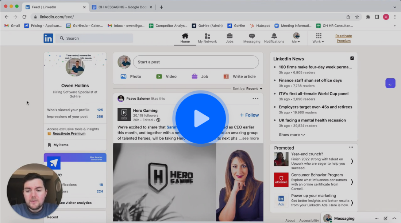This screenshot has height=223, width=401.
Task: Open 'UK facing a mental health recession'
Action: 312,120
